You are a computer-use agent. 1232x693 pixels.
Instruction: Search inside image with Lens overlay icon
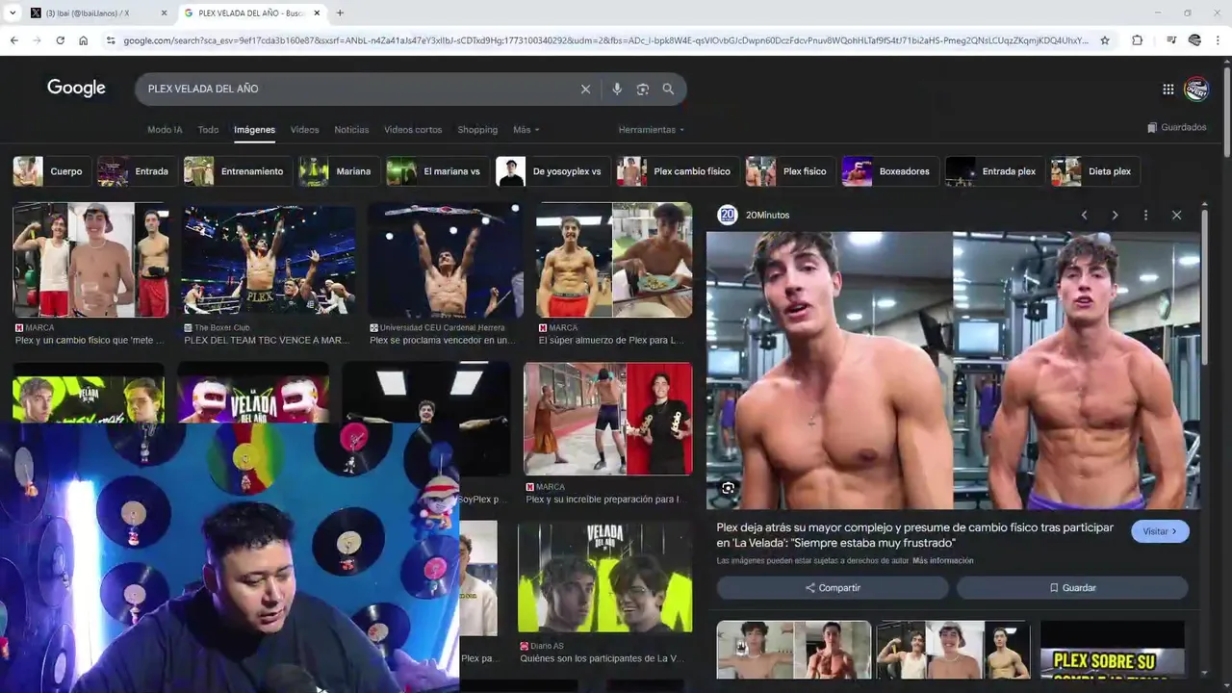(728, 488)
